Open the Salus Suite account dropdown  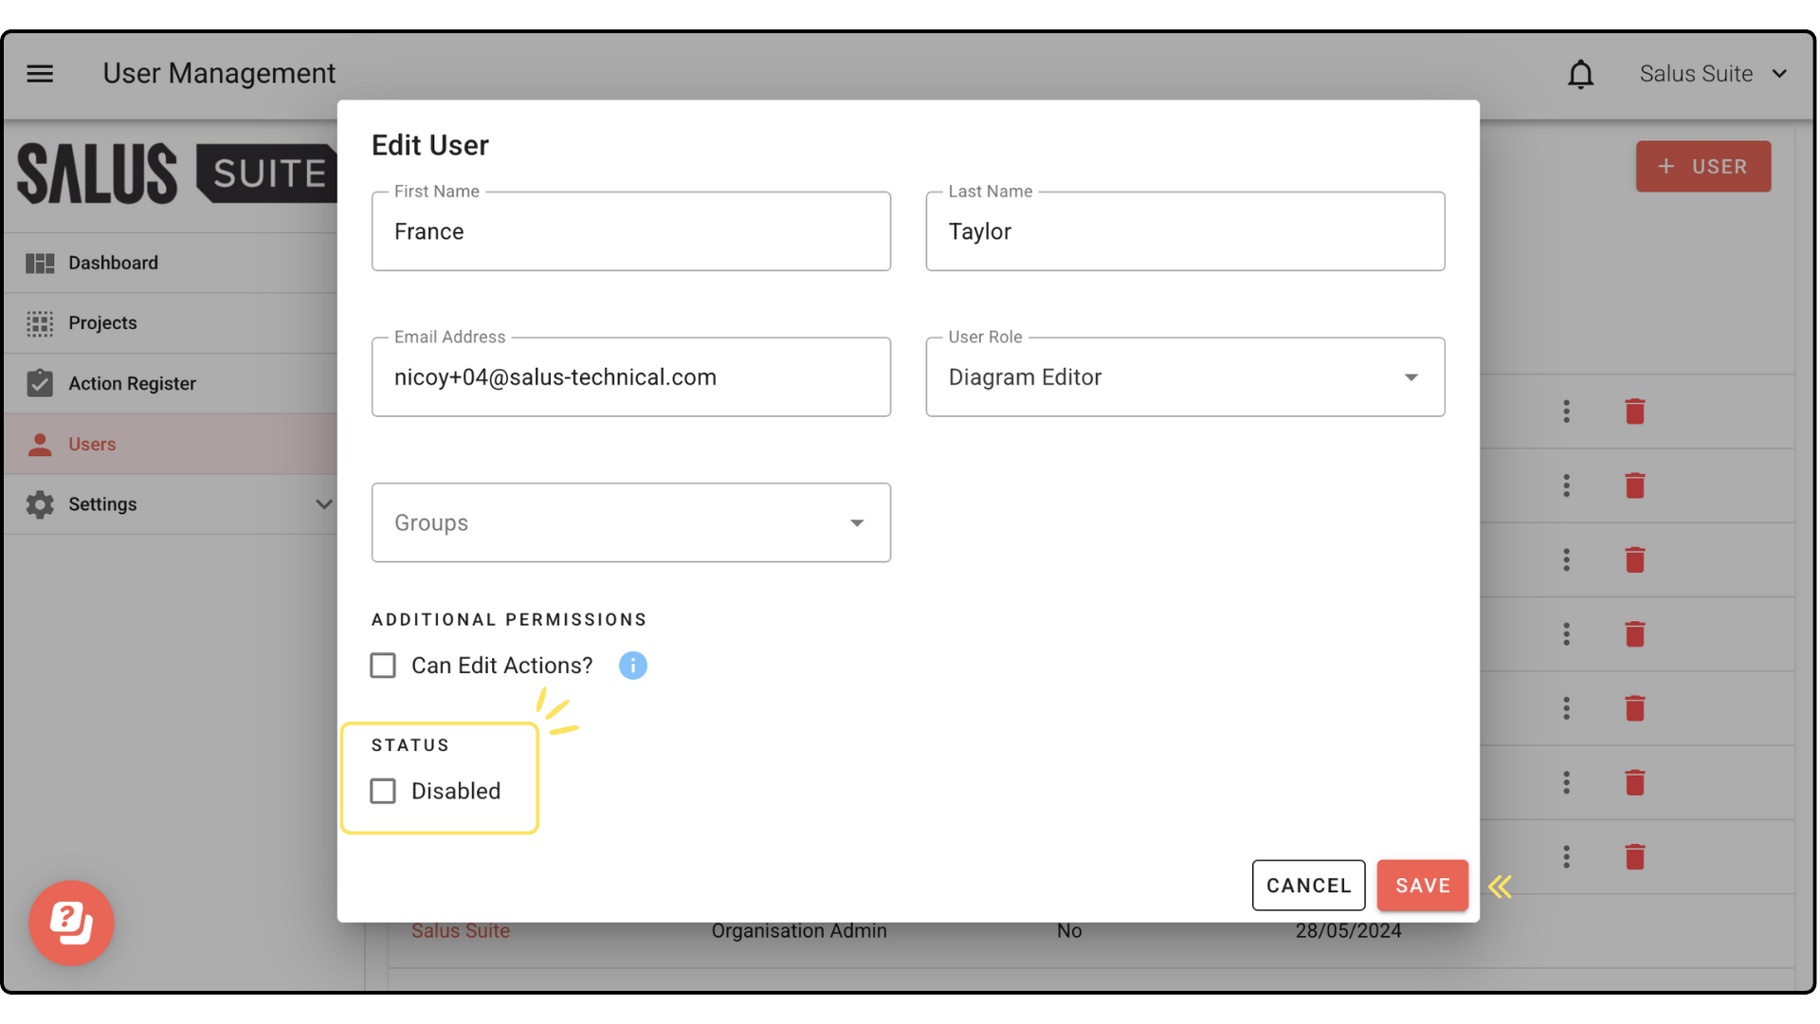(1713, 74)
